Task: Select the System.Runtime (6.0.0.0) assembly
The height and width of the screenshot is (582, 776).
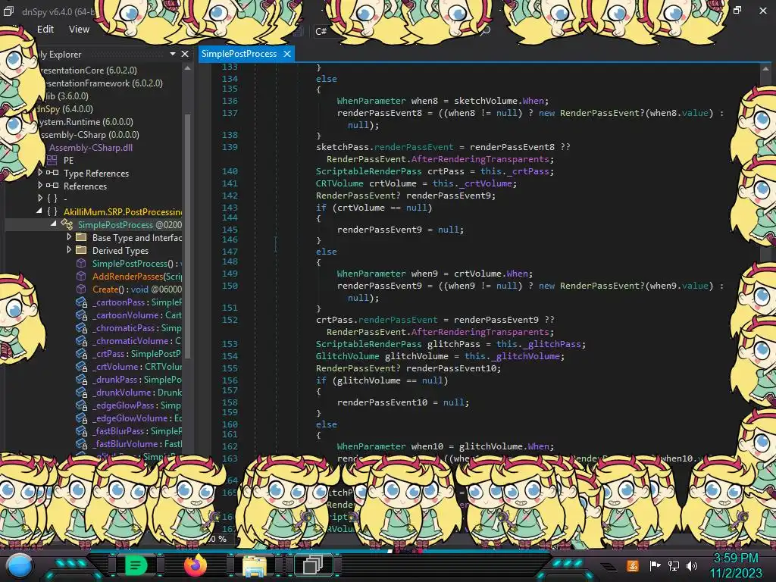Action: [86, 122]
